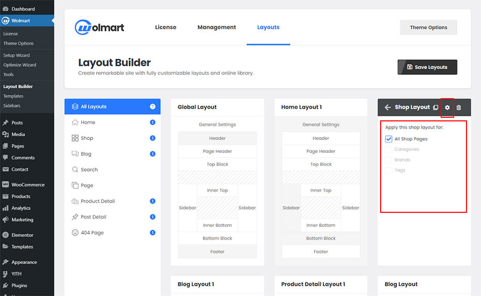Viewport: 481px width, 296px height.
Task: Click the Wolmart logo in the header
Action: pyautogui.click(x=100, y=27)
